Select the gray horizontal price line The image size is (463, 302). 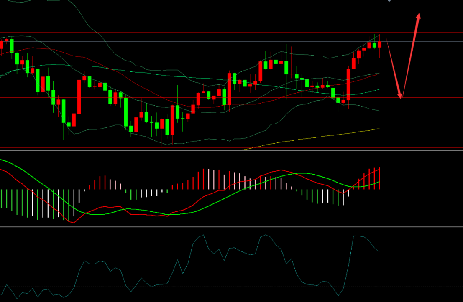pos(231,42)
